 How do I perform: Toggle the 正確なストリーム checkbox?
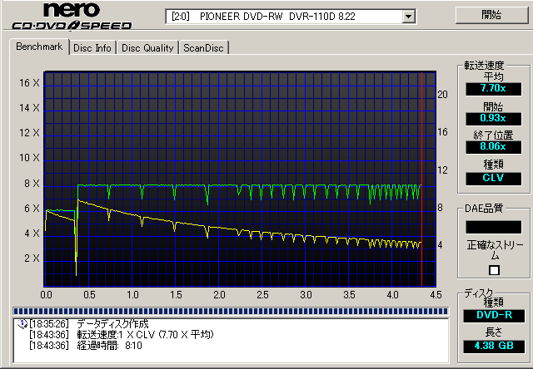(494, 270)
